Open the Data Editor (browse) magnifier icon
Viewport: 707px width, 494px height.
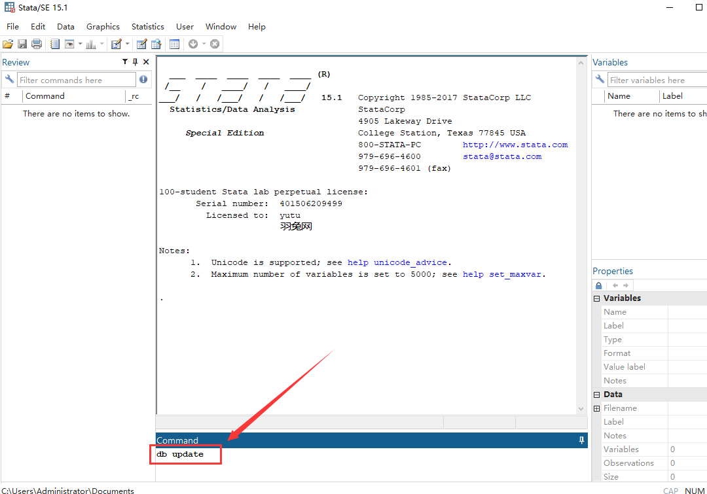click(156, 44)
